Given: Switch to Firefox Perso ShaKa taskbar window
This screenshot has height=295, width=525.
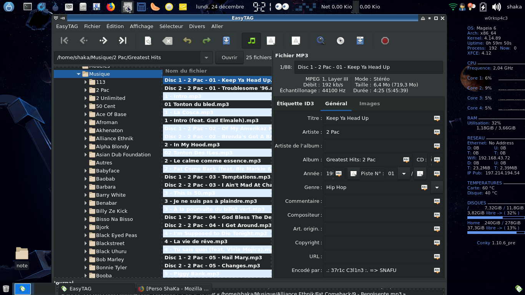Looking at the screenshot, I should [174, 288].
